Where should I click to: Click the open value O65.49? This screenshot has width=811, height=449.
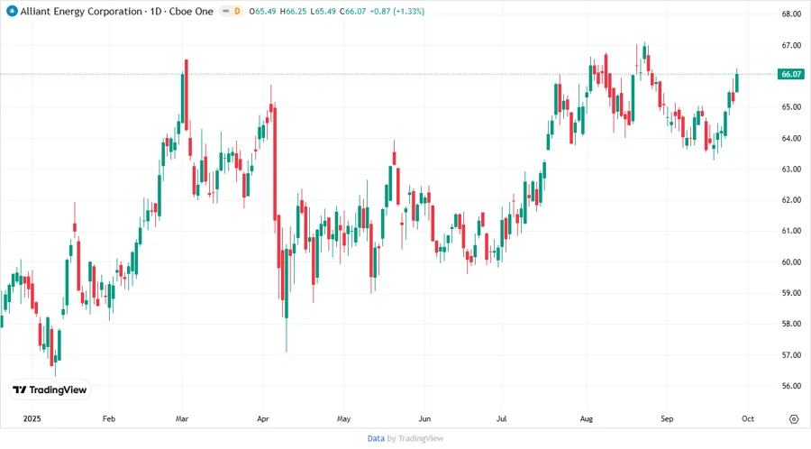tap(262, 12)
